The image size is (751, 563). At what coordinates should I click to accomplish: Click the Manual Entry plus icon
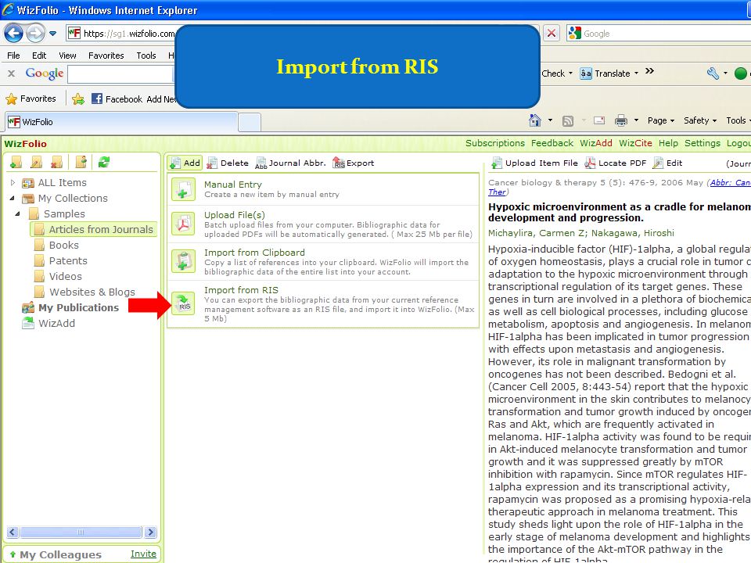[183, 189]
